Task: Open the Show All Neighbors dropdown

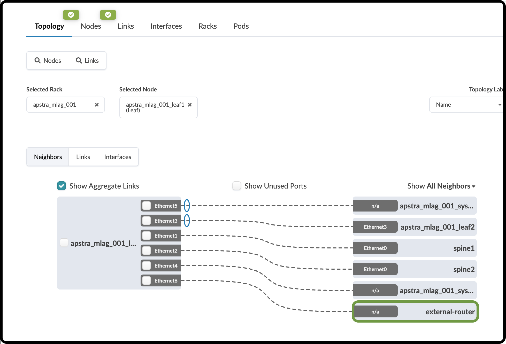Action: (441, 186)
